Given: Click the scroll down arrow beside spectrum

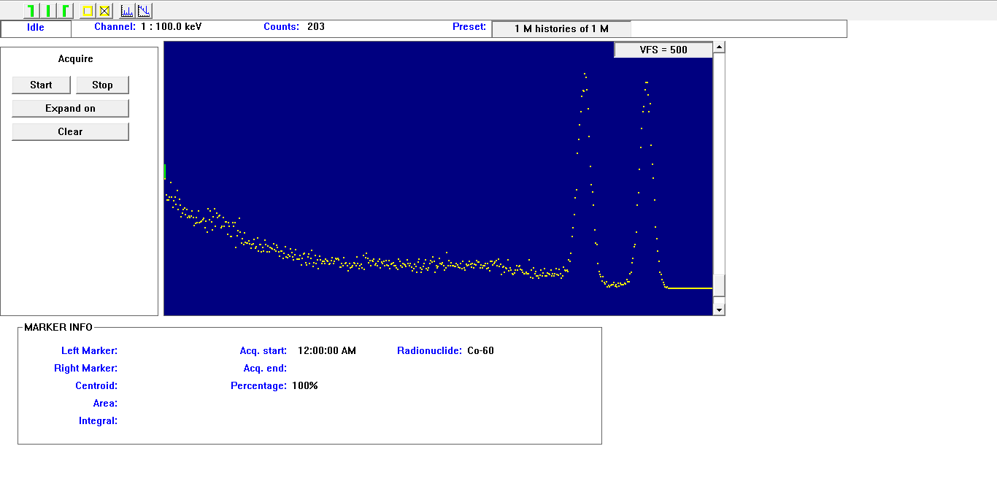Looking at the screenshot, I should [x=719, y=309].
